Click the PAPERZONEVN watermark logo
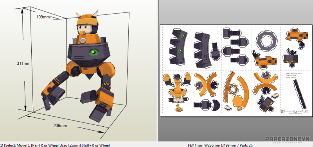 pos(288,139)
